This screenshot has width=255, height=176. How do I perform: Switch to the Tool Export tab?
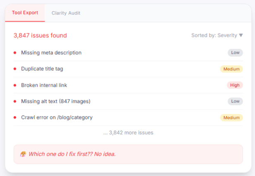coord(25,13)
